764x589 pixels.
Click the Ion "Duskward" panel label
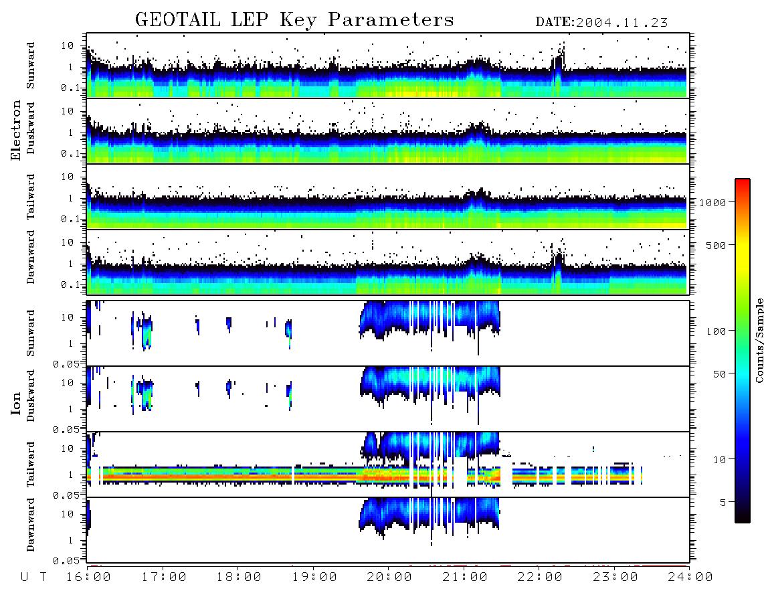31,396
